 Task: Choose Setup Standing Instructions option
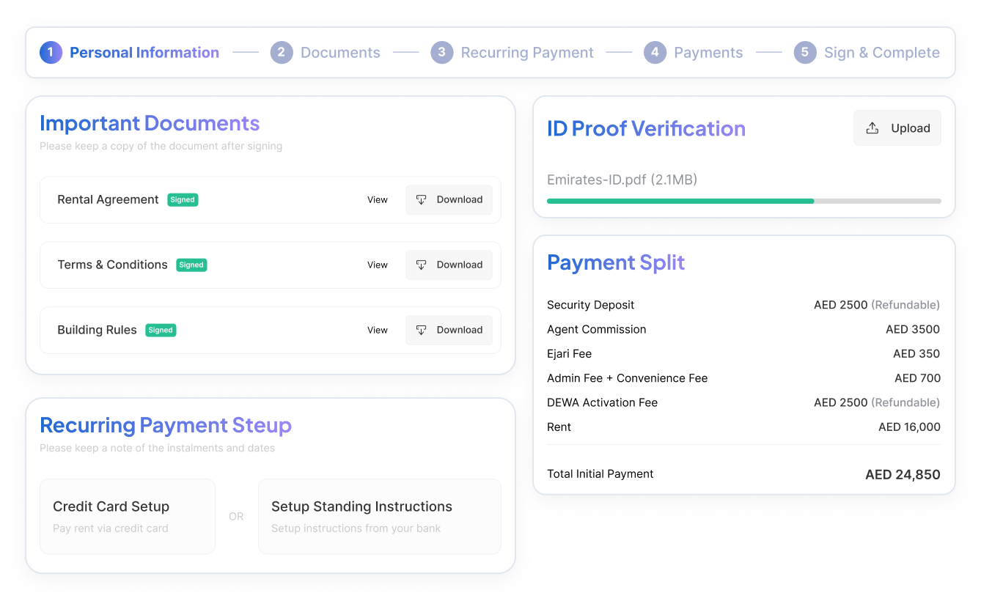tap(379, 516)
